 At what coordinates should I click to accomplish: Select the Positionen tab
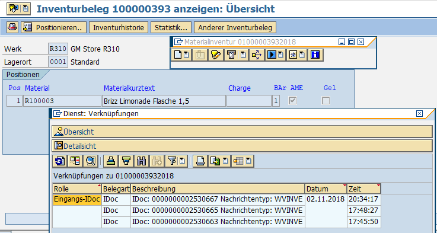[23, 75]
